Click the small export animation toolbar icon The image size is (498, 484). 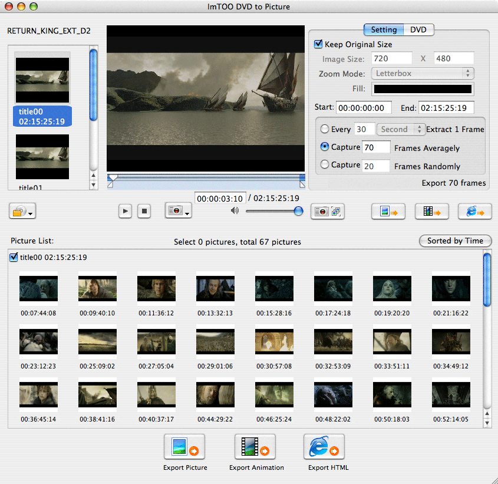pyautogui.click(x=431, y=212)
